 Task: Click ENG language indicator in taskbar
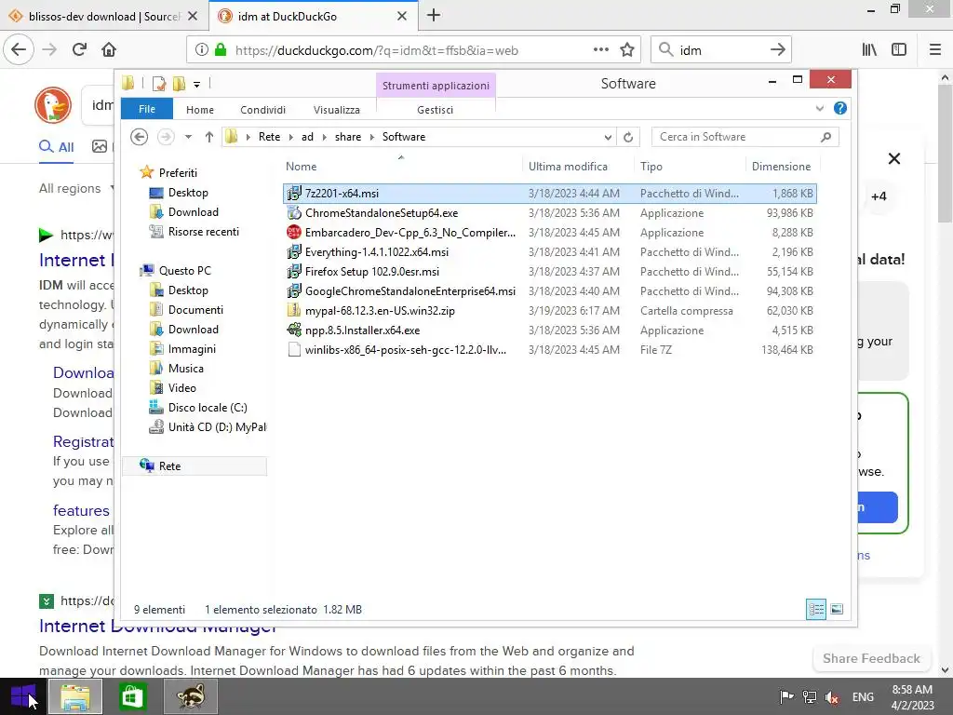point(863,696)
